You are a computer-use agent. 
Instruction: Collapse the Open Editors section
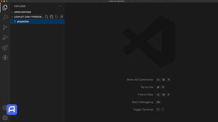point(12,12)
